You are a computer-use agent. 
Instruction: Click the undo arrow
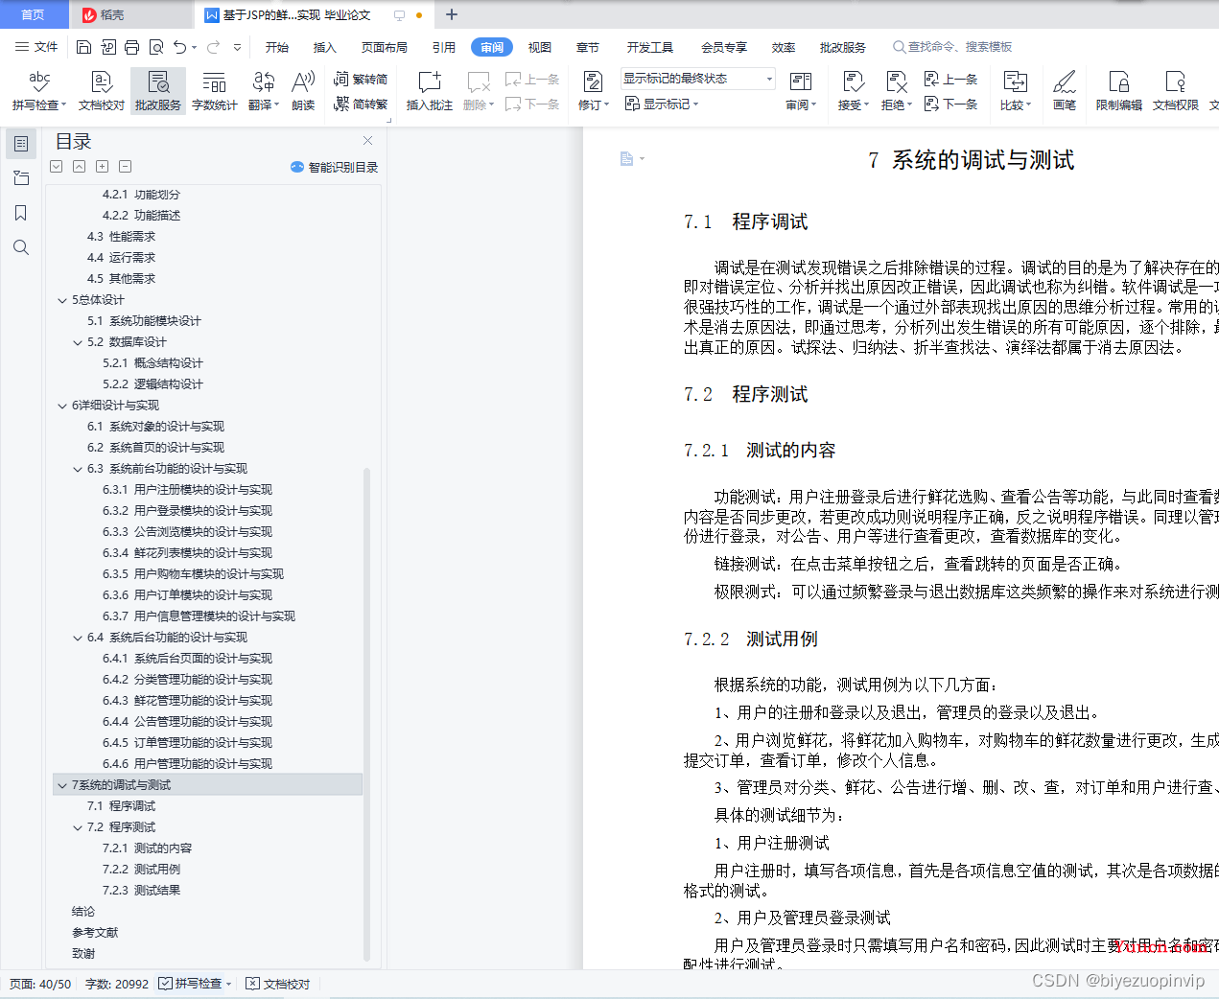179,47
